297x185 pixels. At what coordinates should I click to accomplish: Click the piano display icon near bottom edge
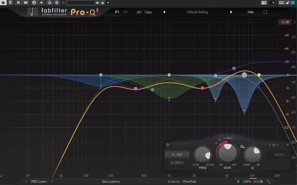(1, 176)
